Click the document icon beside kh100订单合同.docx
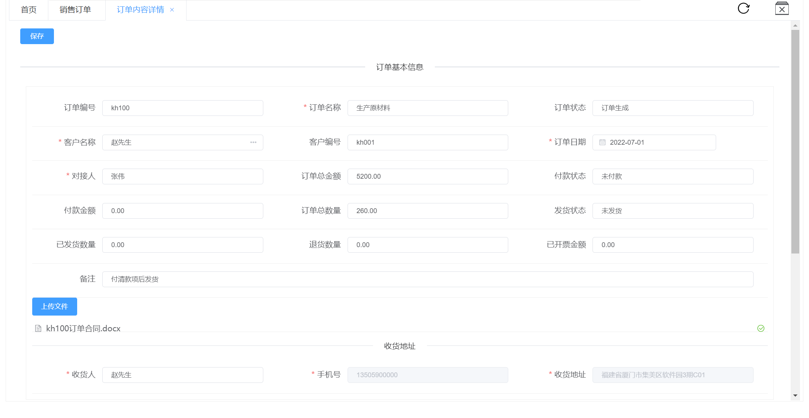809x418 pixels. pos(38,329)
